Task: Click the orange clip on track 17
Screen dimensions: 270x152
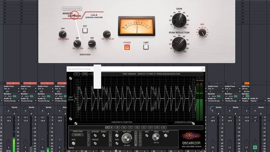Action: pyautogui.click(x=247, y=84)
